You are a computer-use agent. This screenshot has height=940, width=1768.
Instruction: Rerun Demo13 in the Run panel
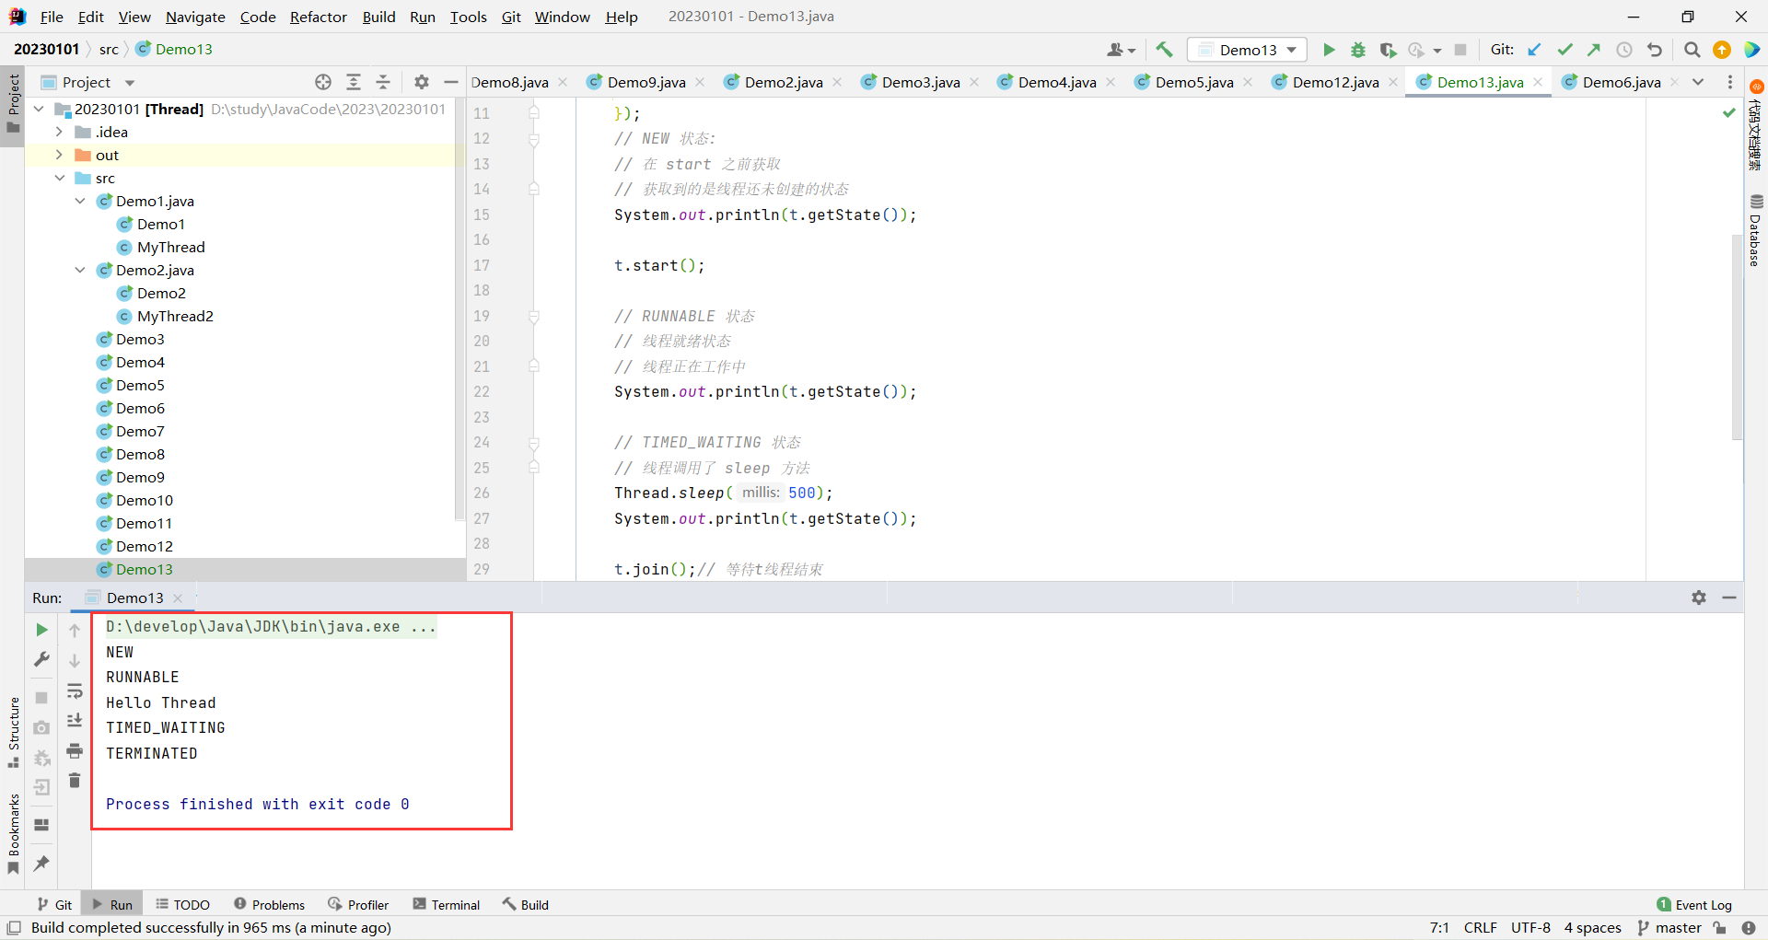[x=41, y=630]
